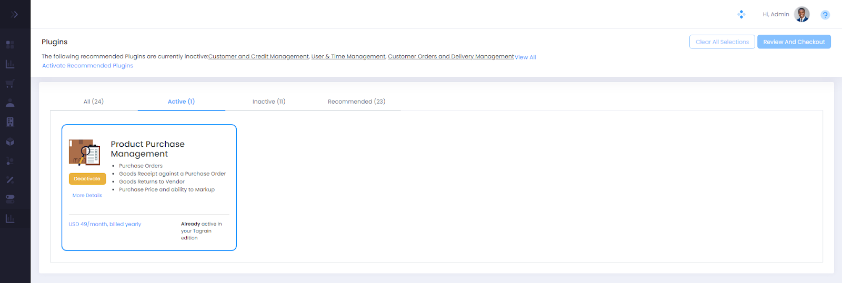Image resolution: width=842 pixels, height=283 pixels.
Task: Open the user/person icon in sidebar
Action: (x=10, y=103)
